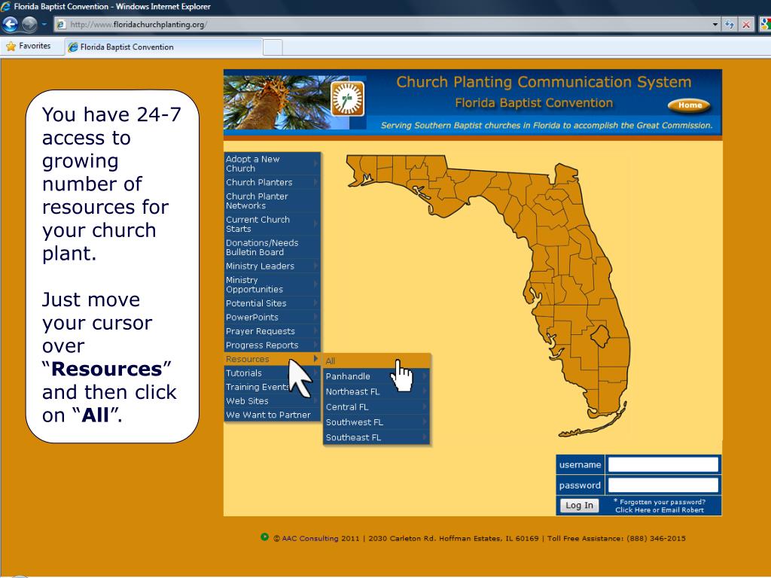Open Church Planters menu item
Viewport: 771px width, 578px height.
click(272, 182)
